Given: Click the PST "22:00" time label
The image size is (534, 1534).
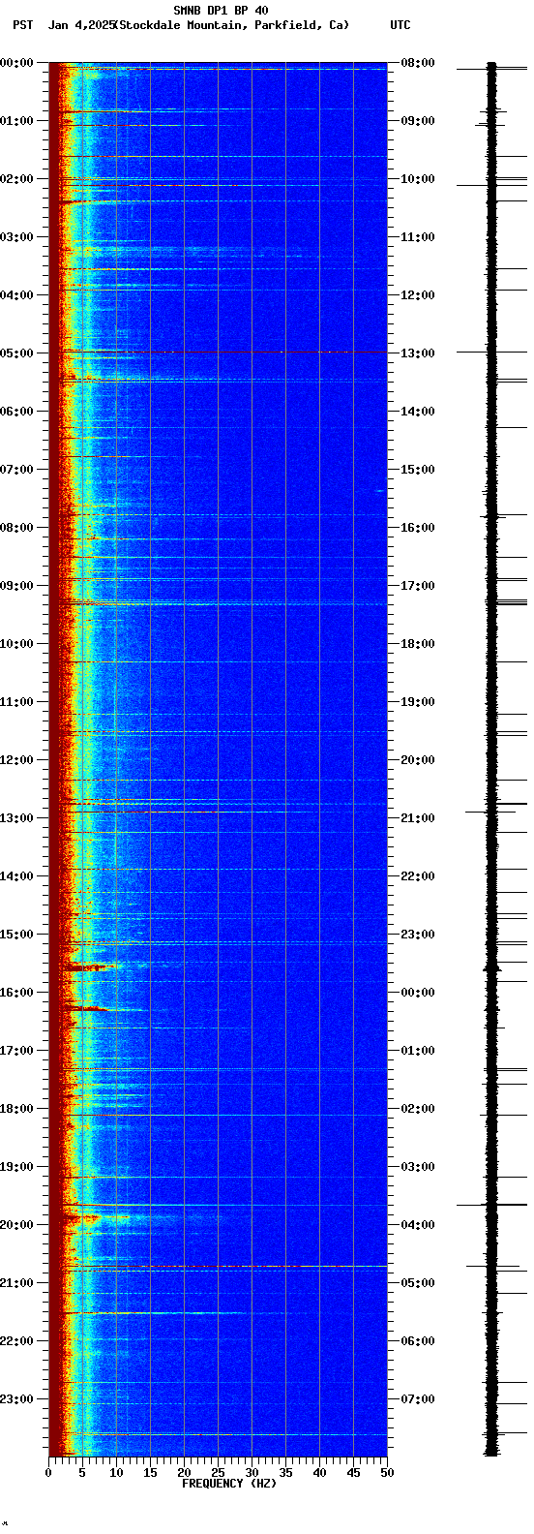Looking at the screenshot, I should (x=16, y=1341).
